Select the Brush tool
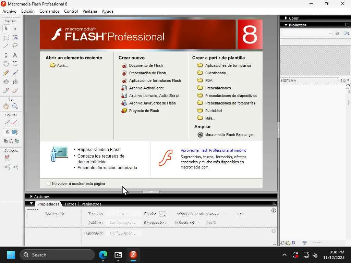The image size is (351, 263). (15, 73)
